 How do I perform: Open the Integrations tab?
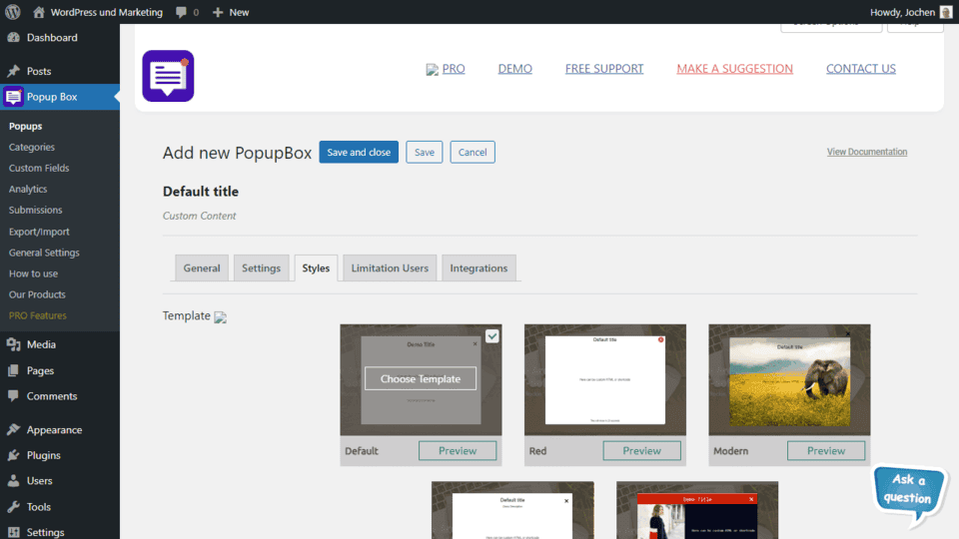pos(479,269)
